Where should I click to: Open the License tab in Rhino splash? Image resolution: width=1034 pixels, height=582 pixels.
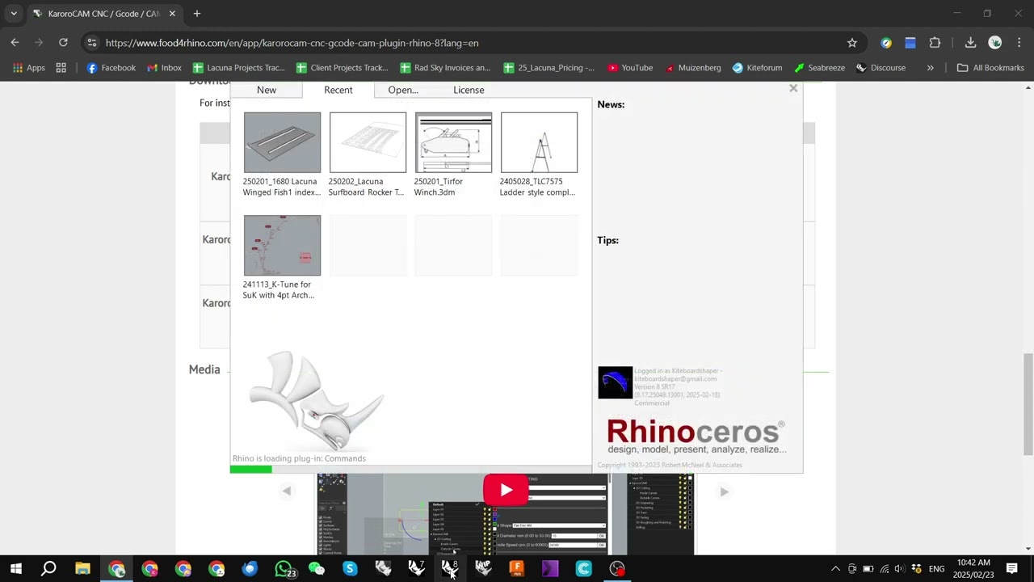469,90
